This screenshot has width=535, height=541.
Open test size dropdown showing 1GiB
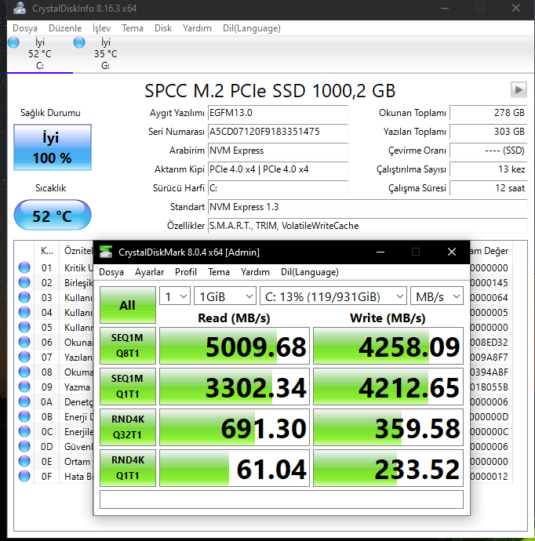tap(225, 296)
